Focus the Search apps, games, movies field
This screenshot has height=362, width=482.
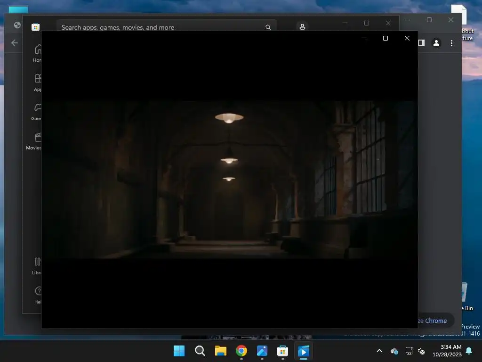click(166, 26)
